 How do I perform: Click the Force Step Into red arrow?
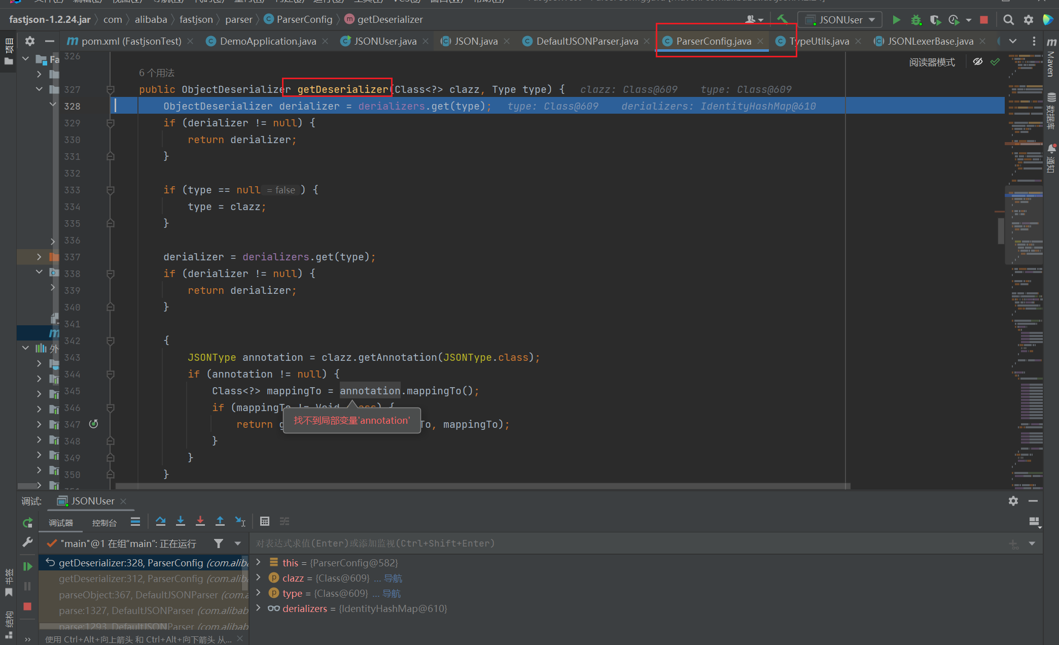[200, 521]
